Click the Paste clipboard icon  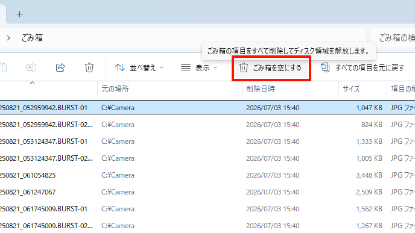tap(3, 67)
